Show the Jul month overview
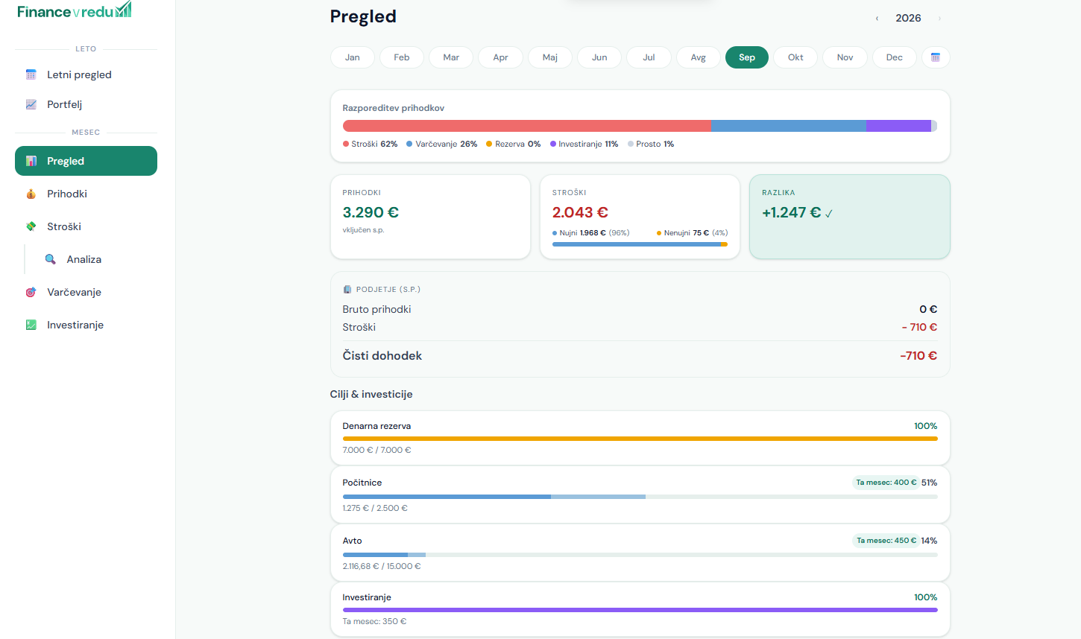The image size is (1081, 639). 649,57
